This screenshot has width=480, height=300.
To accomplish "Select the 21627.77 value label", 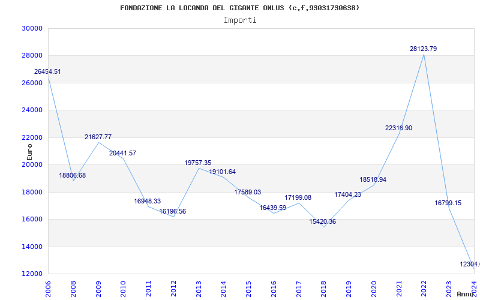I will click(x=98, y=137).
